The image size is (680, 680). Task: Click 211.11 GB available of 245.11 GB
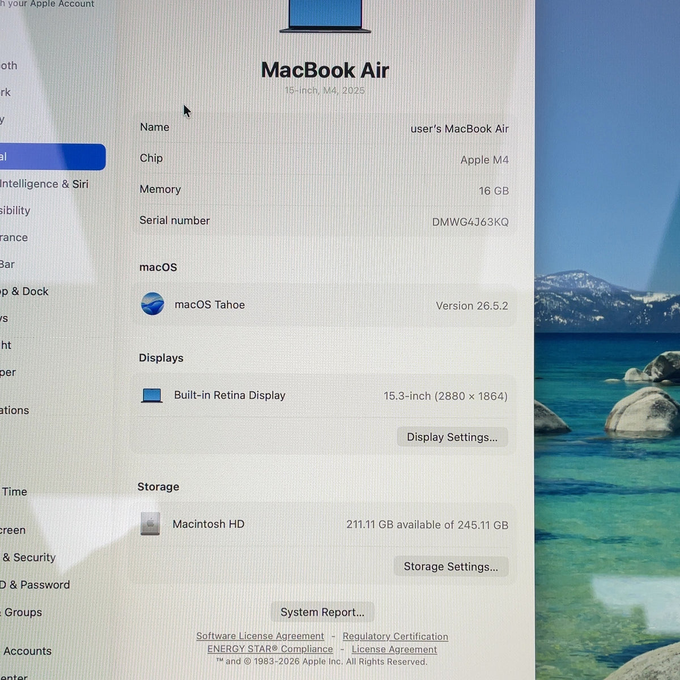(x=427, y=525)
